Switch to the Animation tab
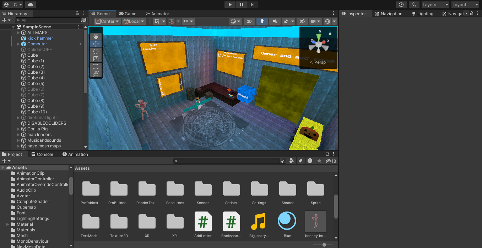 point(75,154)
